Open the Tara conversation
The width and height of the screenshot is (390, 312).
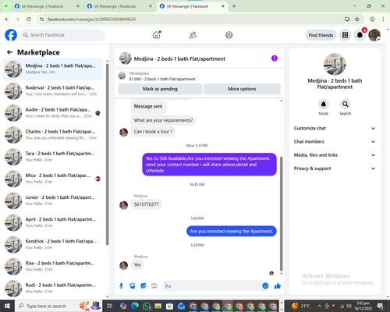coord(52,157)
